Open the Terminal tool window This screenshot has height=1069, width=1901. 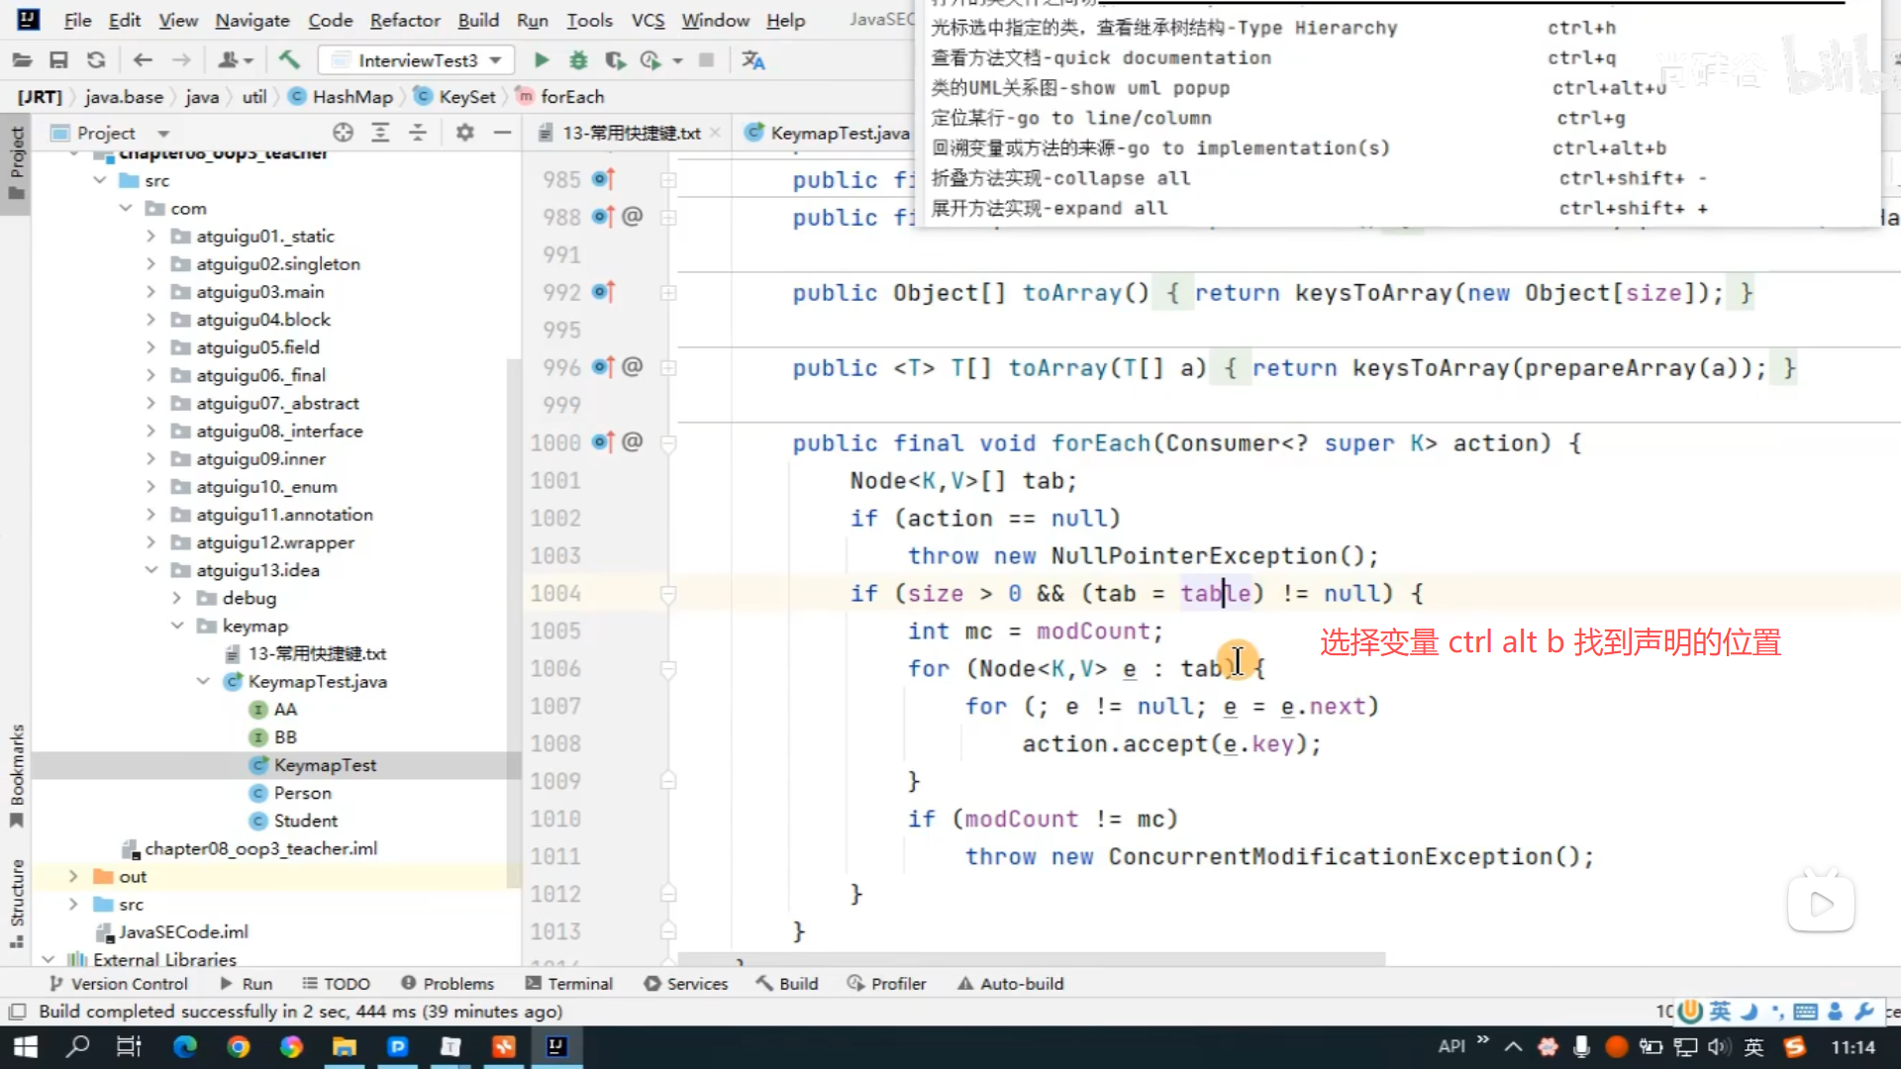[569, 984]
